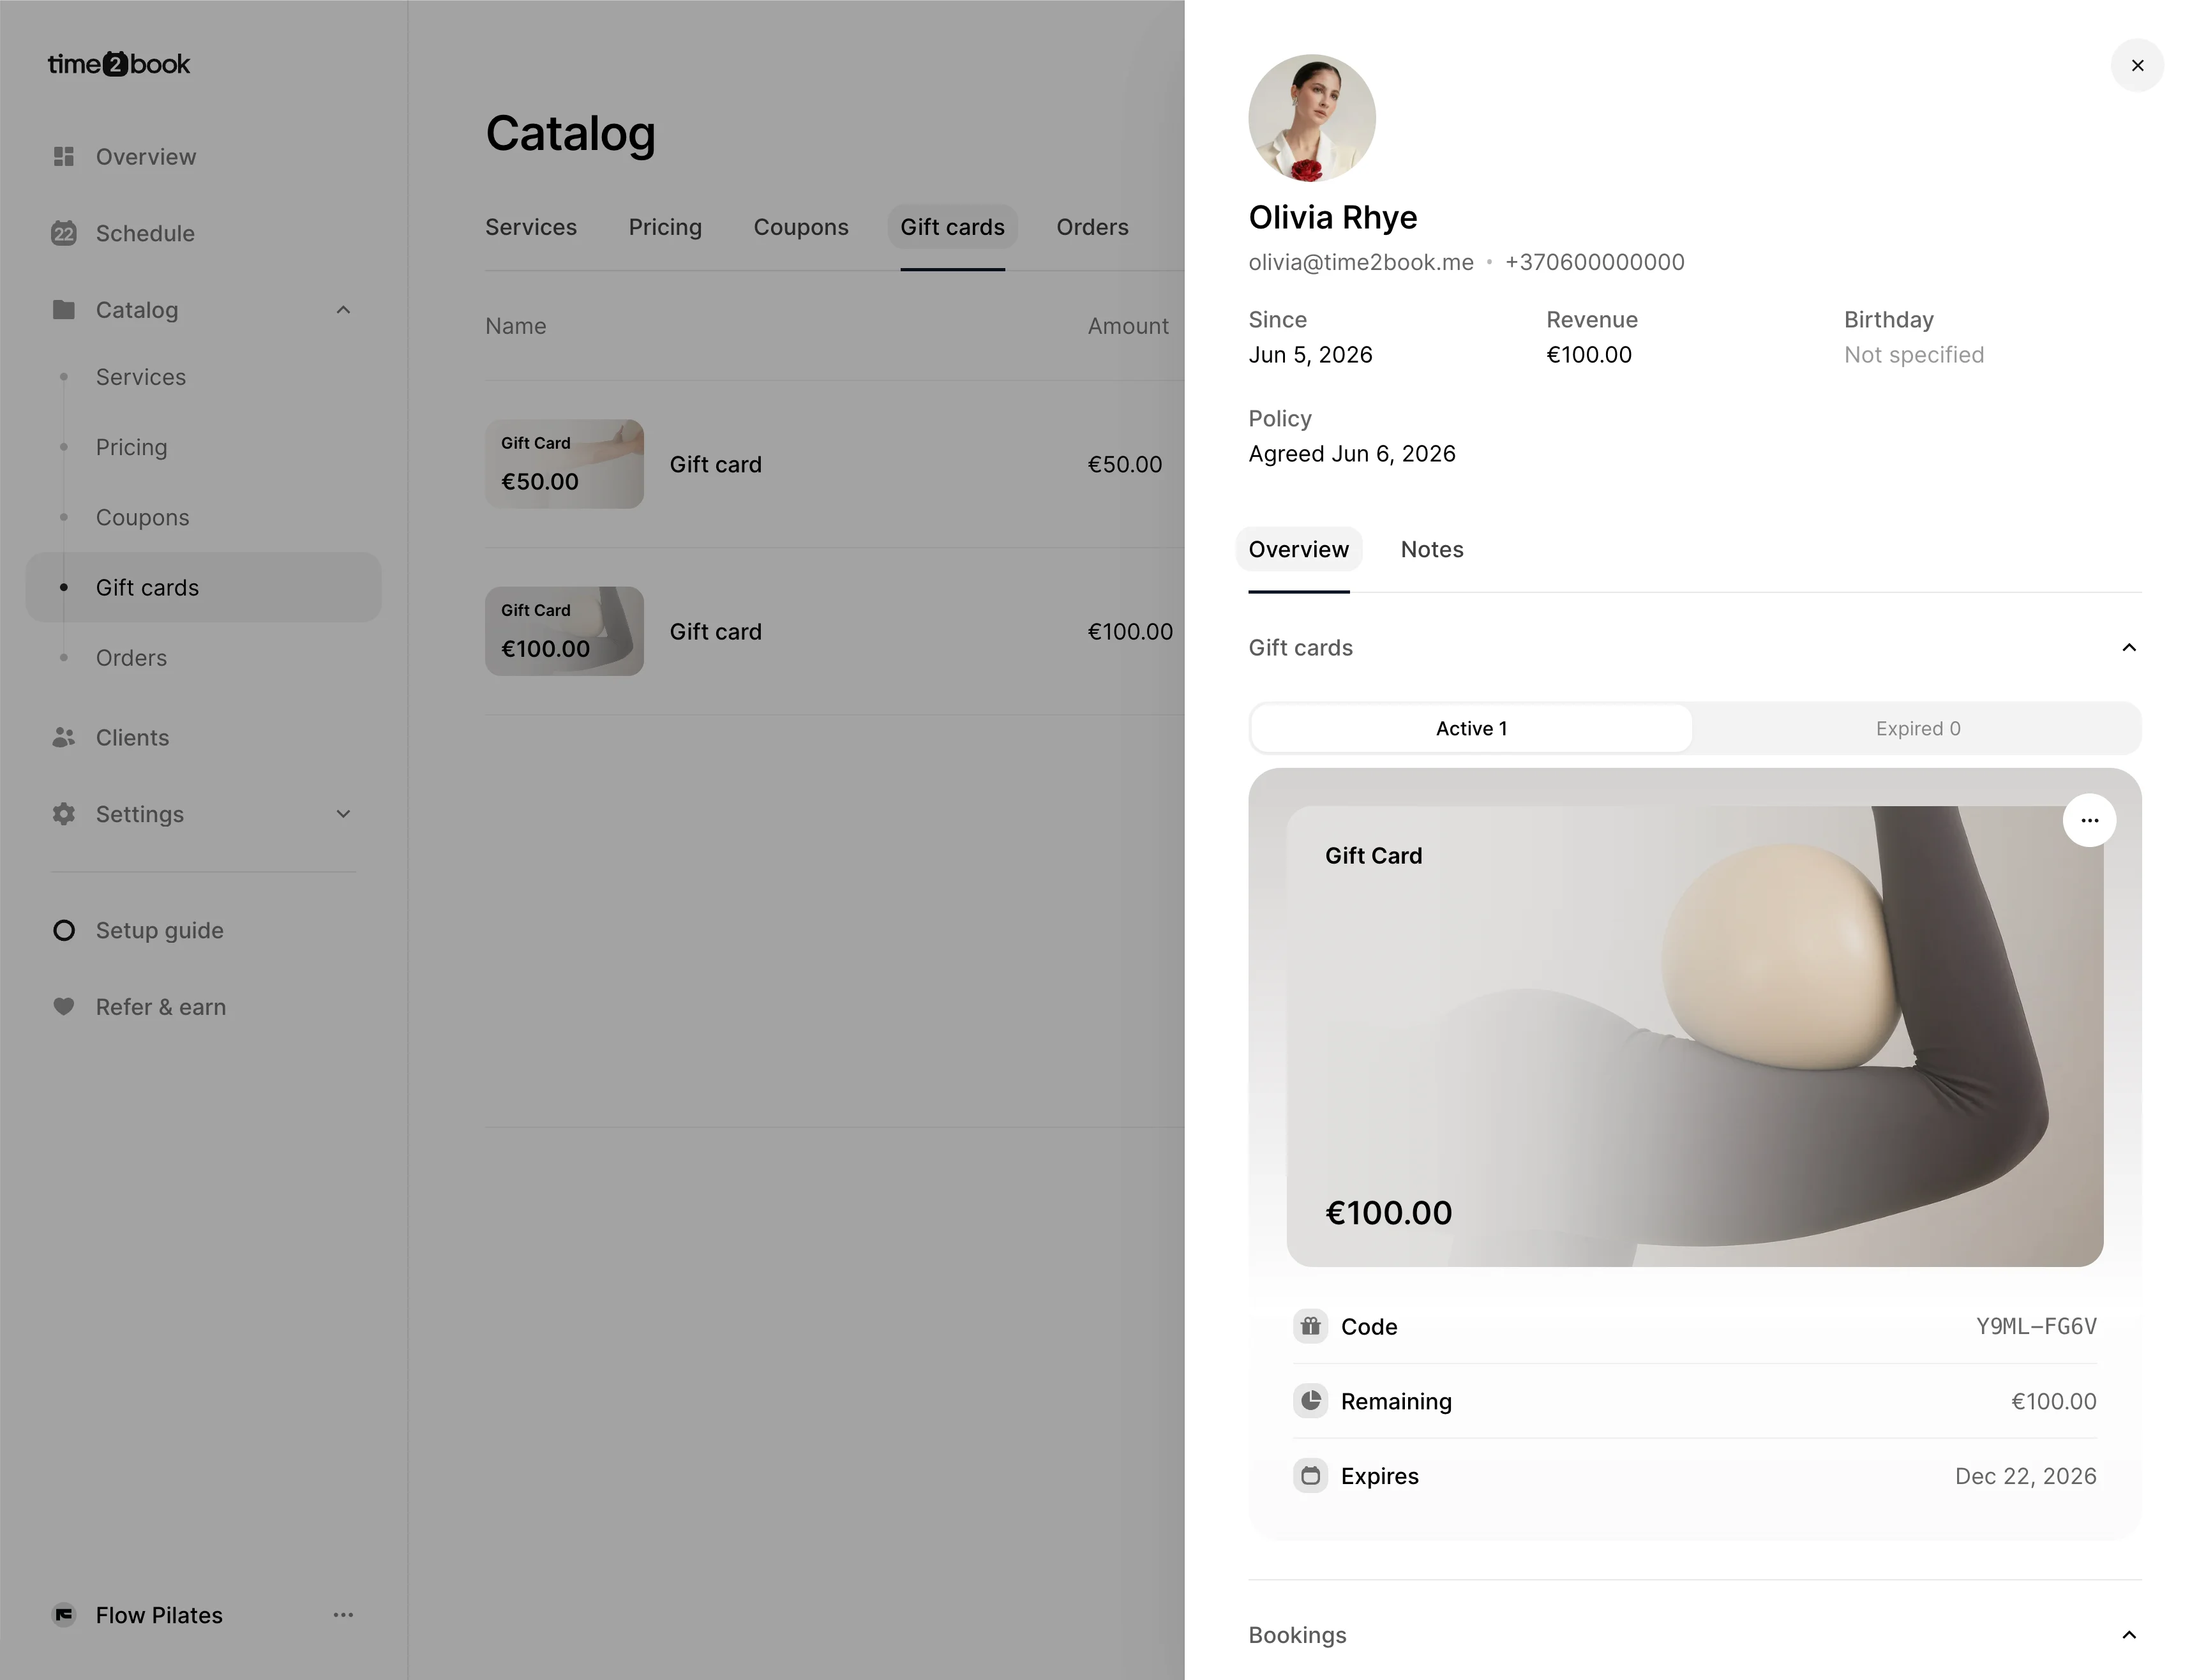Screen dimensions: 2206x1680
Task: Click the Setup guide circle icon
Action: point(64,930)
